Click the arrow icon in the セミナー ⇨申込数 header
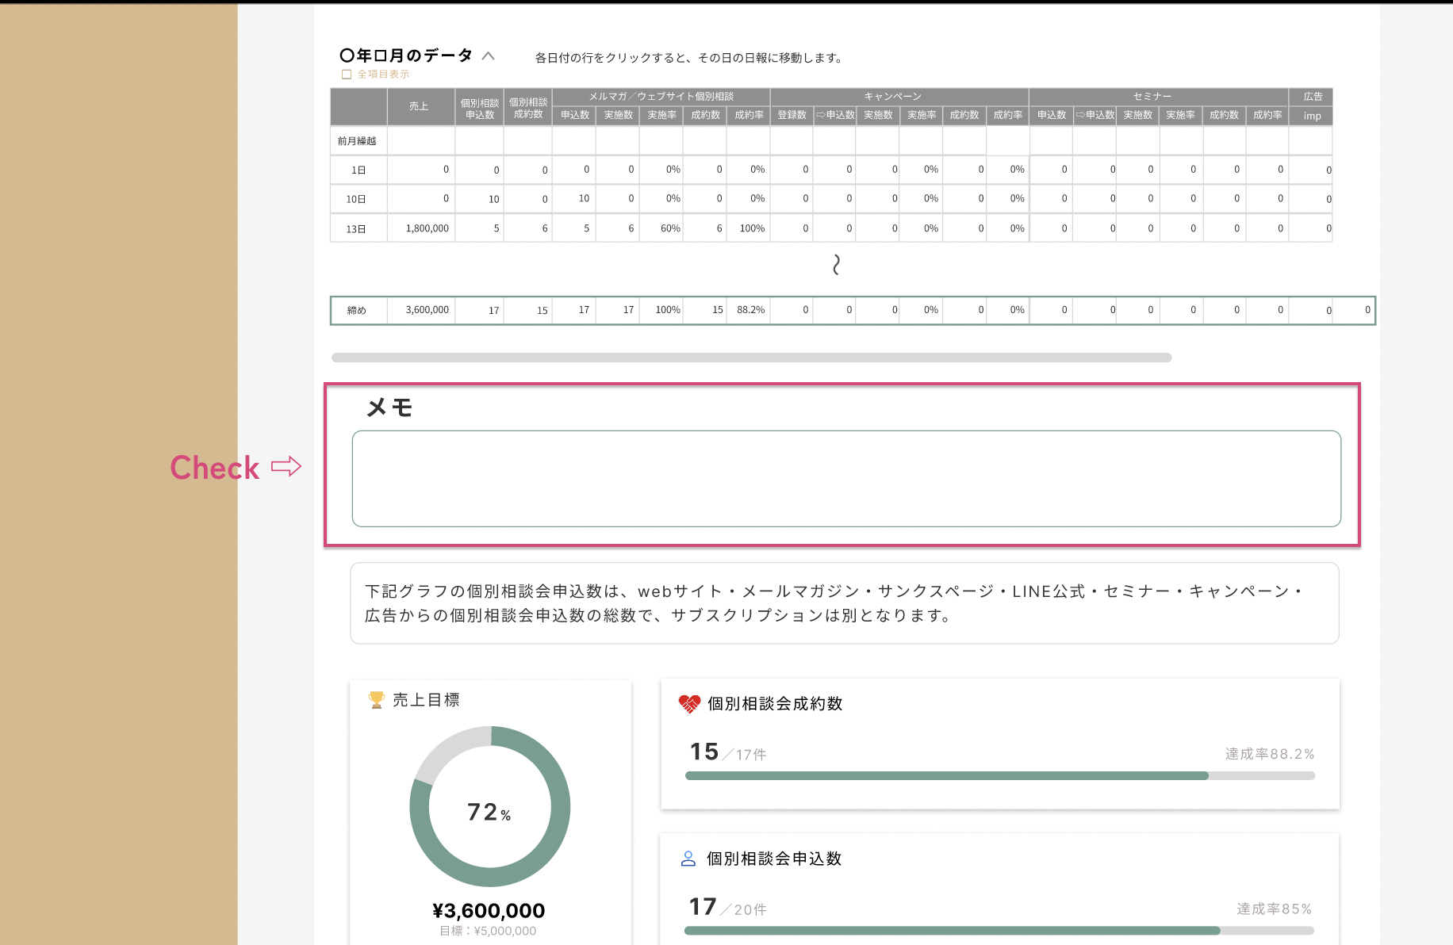Image resolution: width=1453 pixels, height=945 pixels. [x=1079, y=116]
